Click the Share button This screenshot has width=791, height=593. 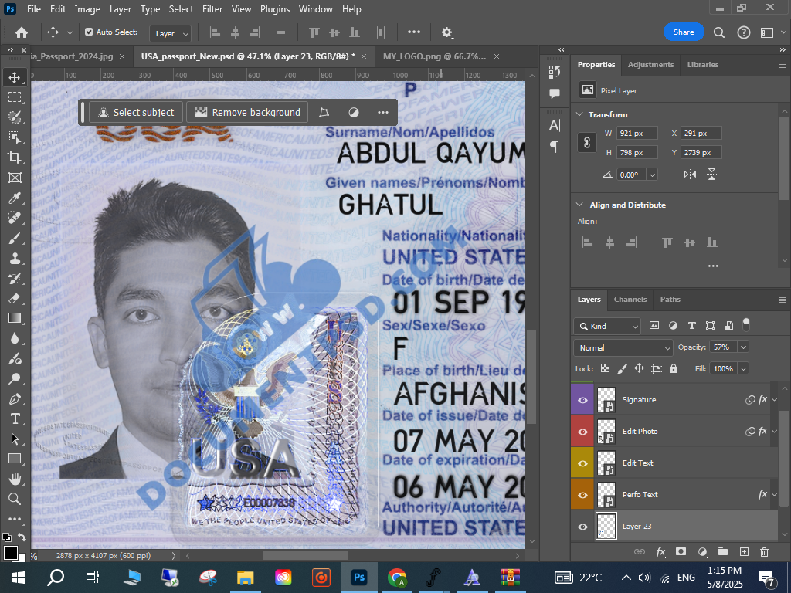[684, 32]
